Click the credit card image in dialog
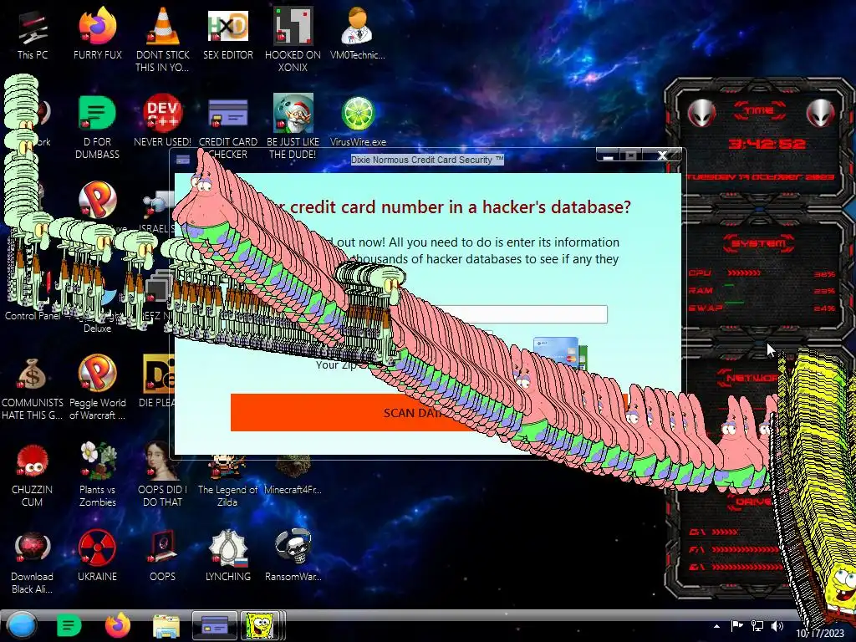This screenshot has width=856, height=642. coord(559,352)
